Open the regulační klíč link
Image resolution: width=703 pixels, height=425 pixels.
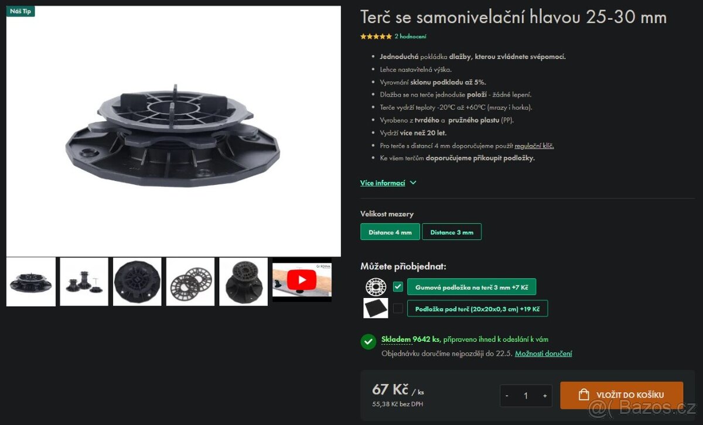(534, 146)
